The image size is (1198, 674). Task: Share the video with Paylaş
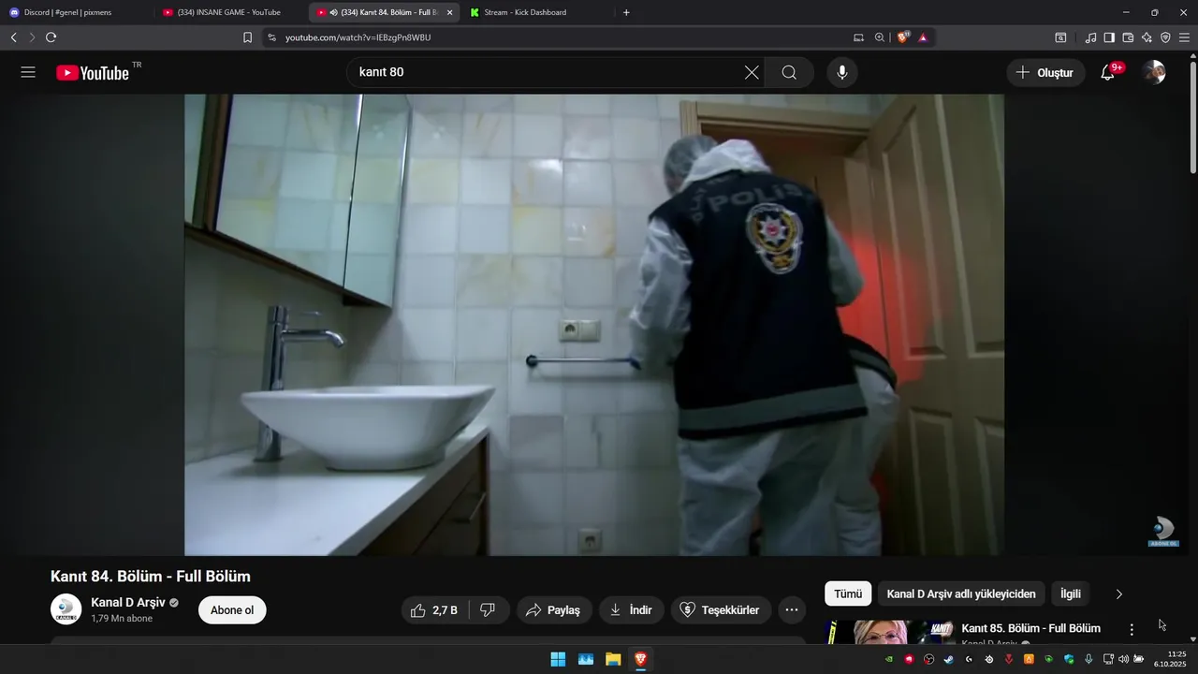click(554, 610)
